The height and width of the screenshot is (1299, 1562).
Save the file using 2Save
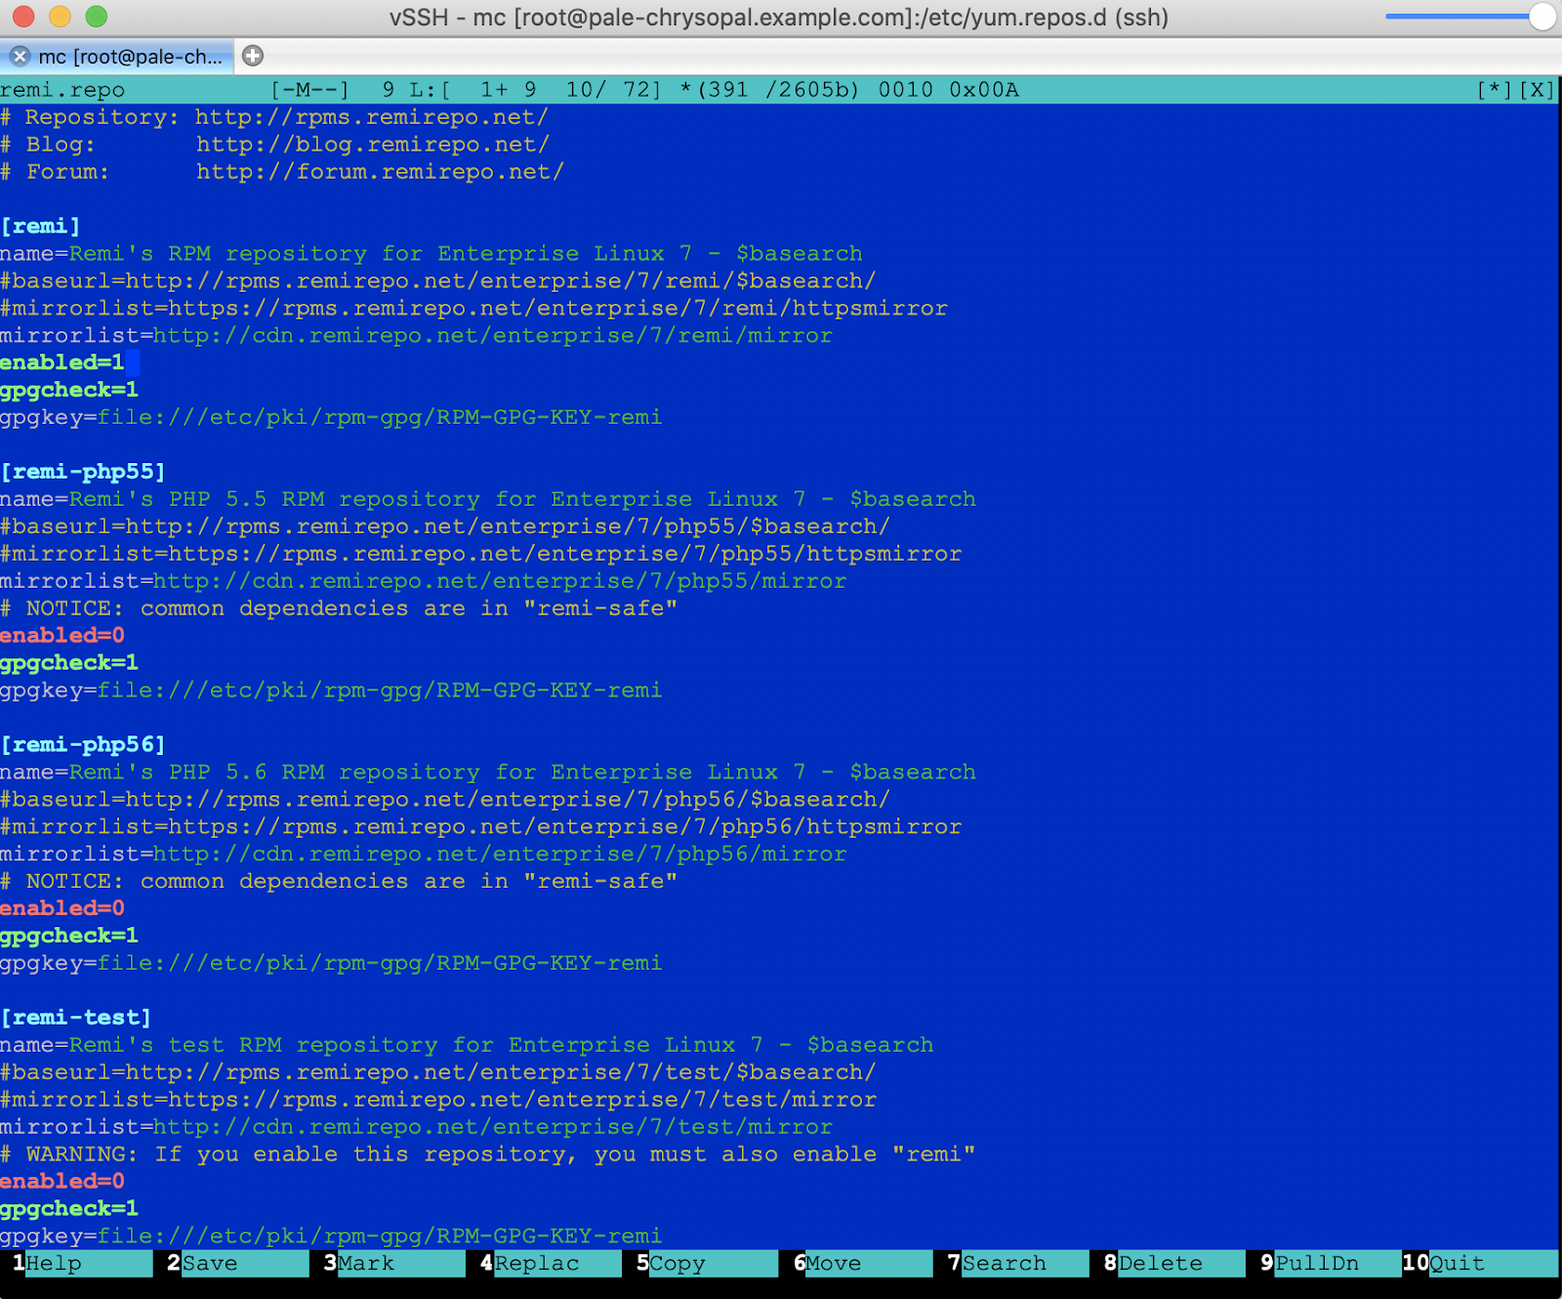[238, 1263]
